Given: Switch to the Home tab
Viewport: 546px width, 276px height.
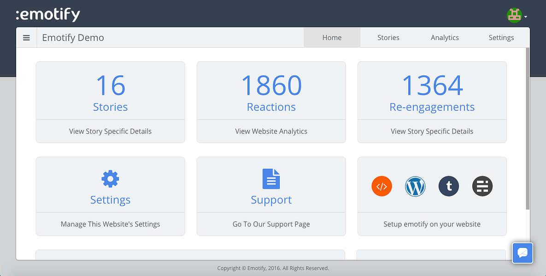Looking at the screenshot, I should pyautogui.click(x=332, y=38).
